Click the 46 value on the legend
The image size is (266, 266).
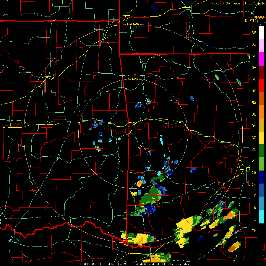click(254, 91)
